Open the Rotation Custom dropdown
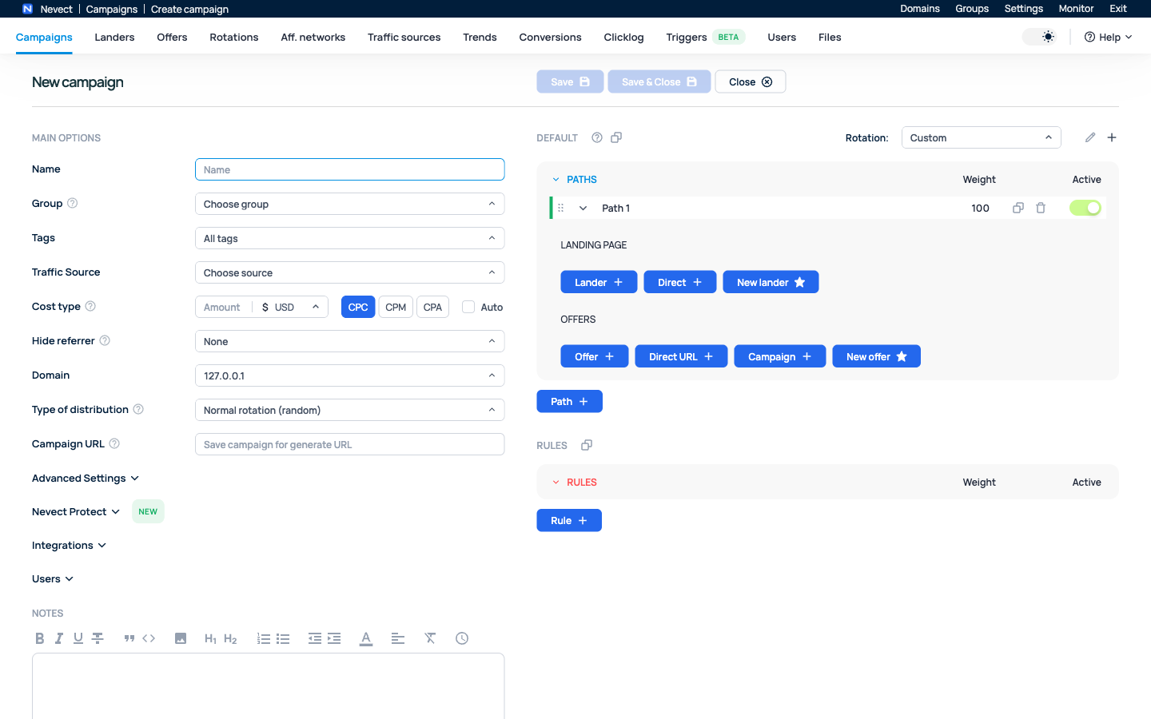This screenshot has width=1151, height=719. (982, 137)
